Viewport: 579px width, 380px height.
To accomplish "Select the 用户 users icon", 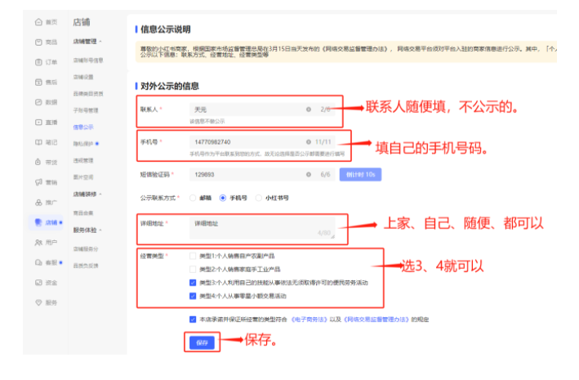I will [38, 243].
